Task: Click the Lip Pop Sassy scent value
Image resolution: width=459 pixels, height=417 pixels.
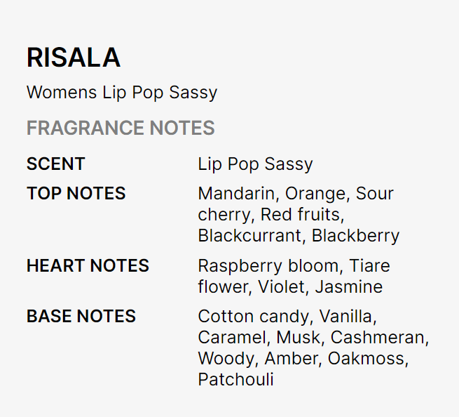Action: coord(255,164)
